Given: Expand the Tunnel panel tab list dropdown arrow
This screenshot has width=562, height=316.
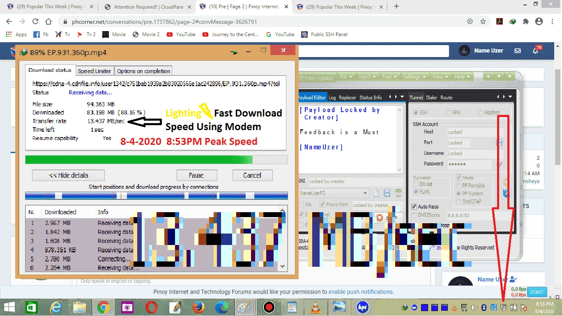Looking at the screenshot, I should point(510,97).
